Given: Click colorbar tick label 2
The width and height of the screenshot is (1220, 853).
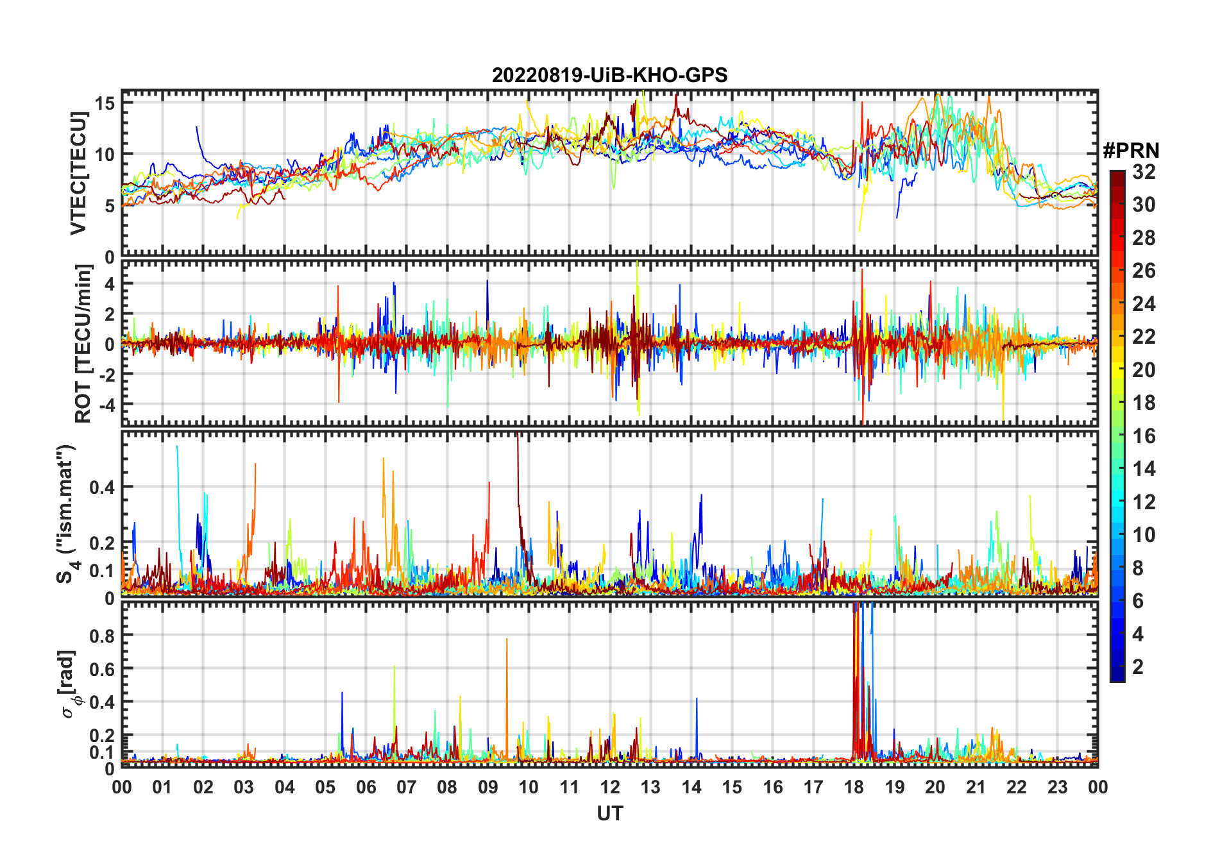Looking at the screenshot, I should click(x=1138, y=667).
